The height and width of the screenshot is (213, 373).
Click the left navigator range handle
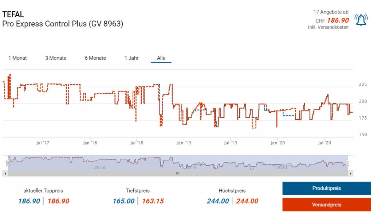(x=8, y=163)
